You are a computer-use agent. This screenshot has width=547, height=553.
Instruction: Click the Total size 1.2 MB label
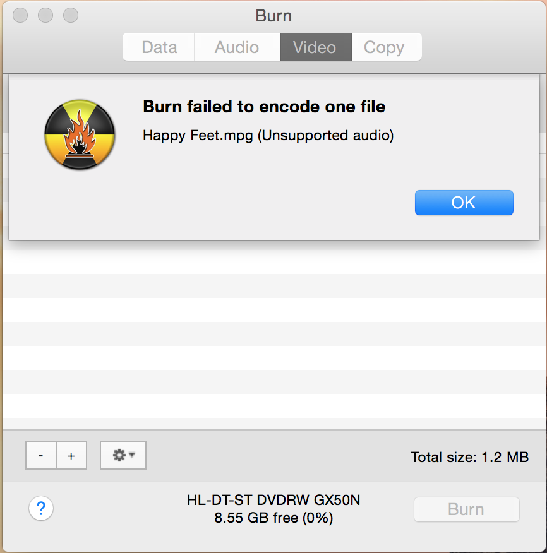470,457
